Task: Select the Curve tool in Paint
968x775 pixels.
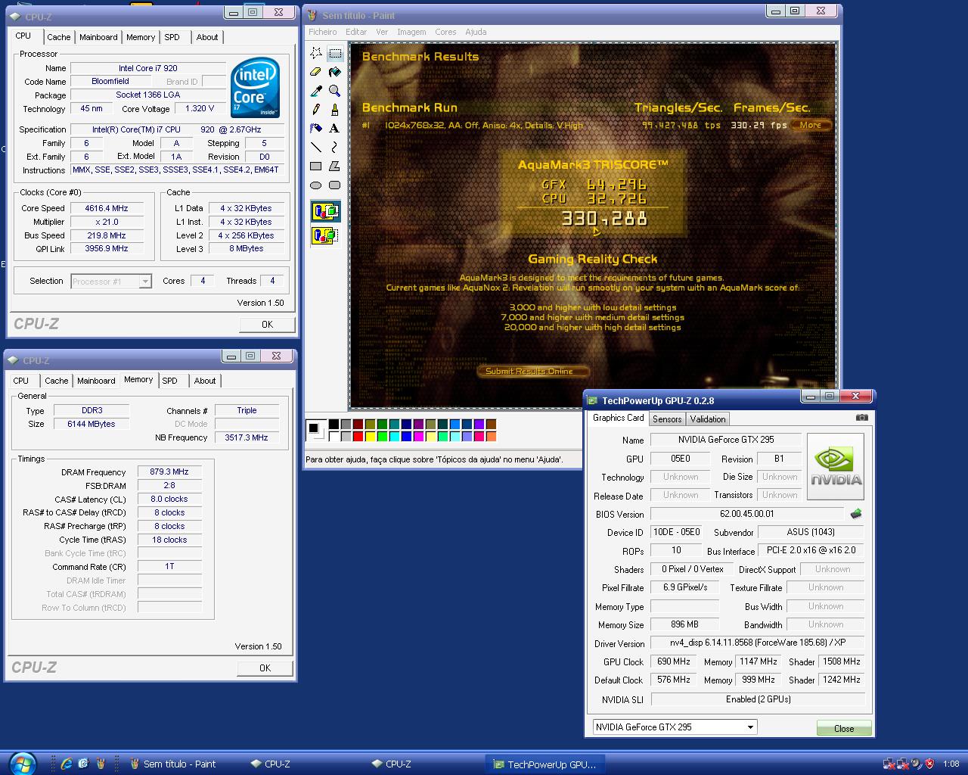Action: click(x=335, y=148)
